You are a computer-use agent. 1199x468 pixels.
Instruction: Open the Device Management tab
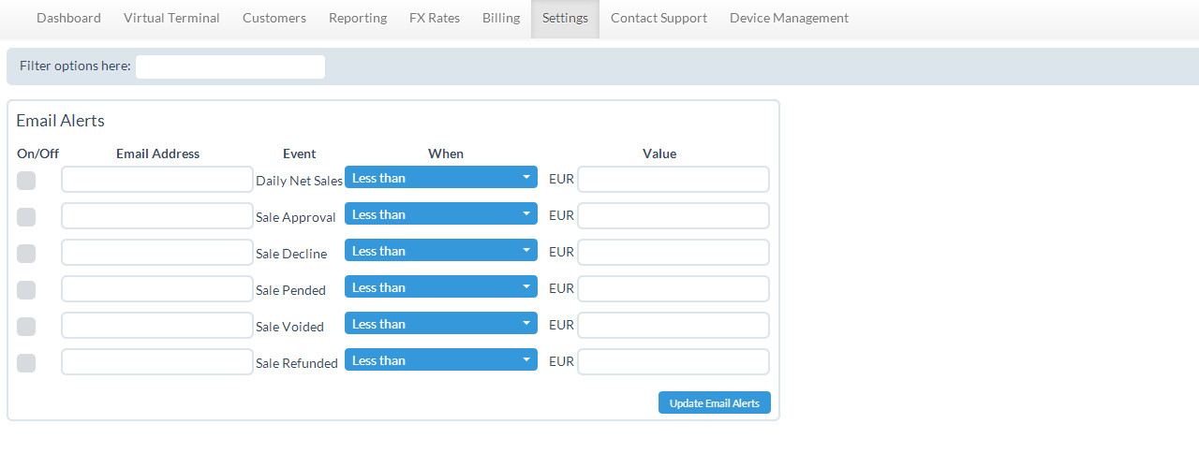pyautogui.click(x=789, y=18)
